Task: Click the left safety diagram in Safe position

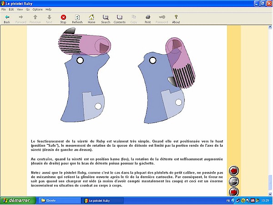Action: pos(85,75)
